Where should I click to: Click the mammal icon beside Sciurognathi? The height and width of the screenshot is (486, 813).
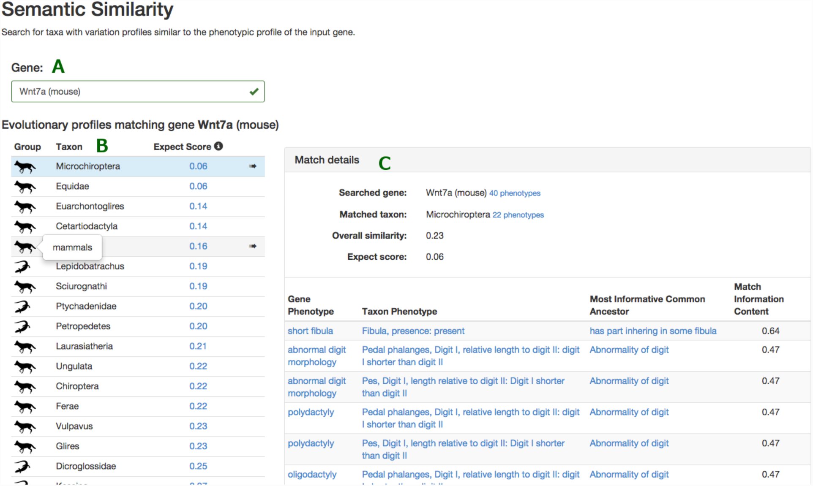(x=25, y=287)
